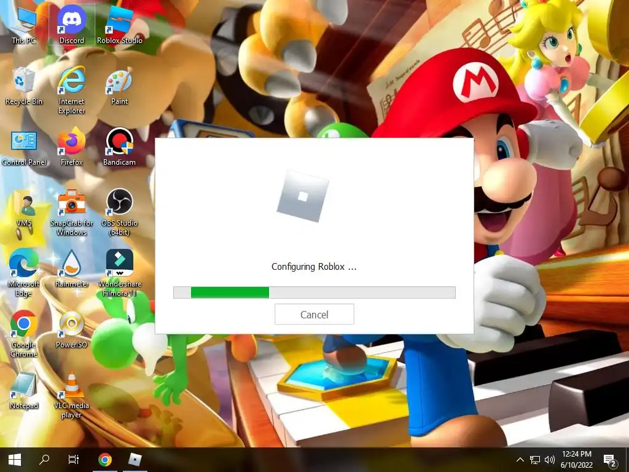The image size is (629, 472).
Task: Select the OBS Studio (64bit) shortcut
Action: 120,213
